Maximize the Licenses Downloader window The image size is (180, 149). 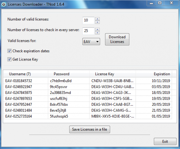(160, 3)
